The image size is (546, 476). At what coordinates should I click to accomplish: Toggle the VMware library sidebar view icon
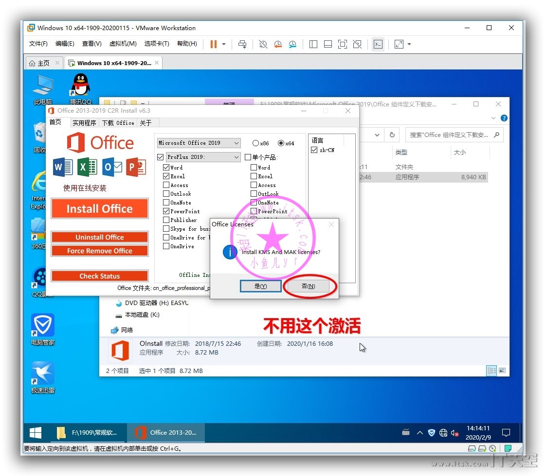coord(313,44)
